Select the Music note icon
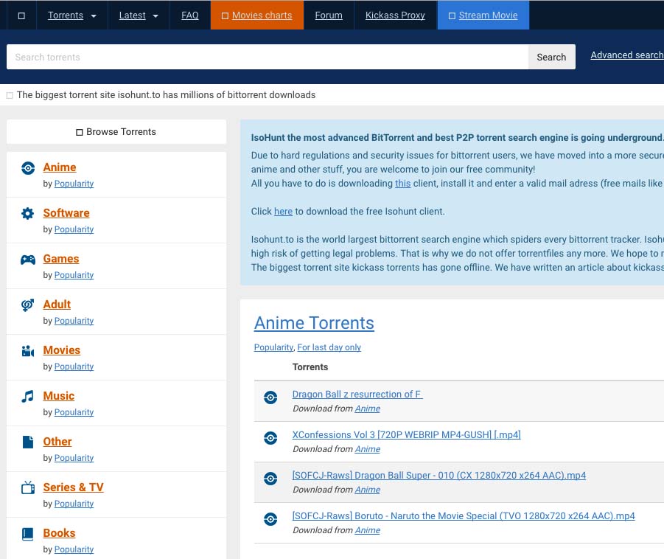This screenshot has width=664, height=559. [x=28, y=397]
